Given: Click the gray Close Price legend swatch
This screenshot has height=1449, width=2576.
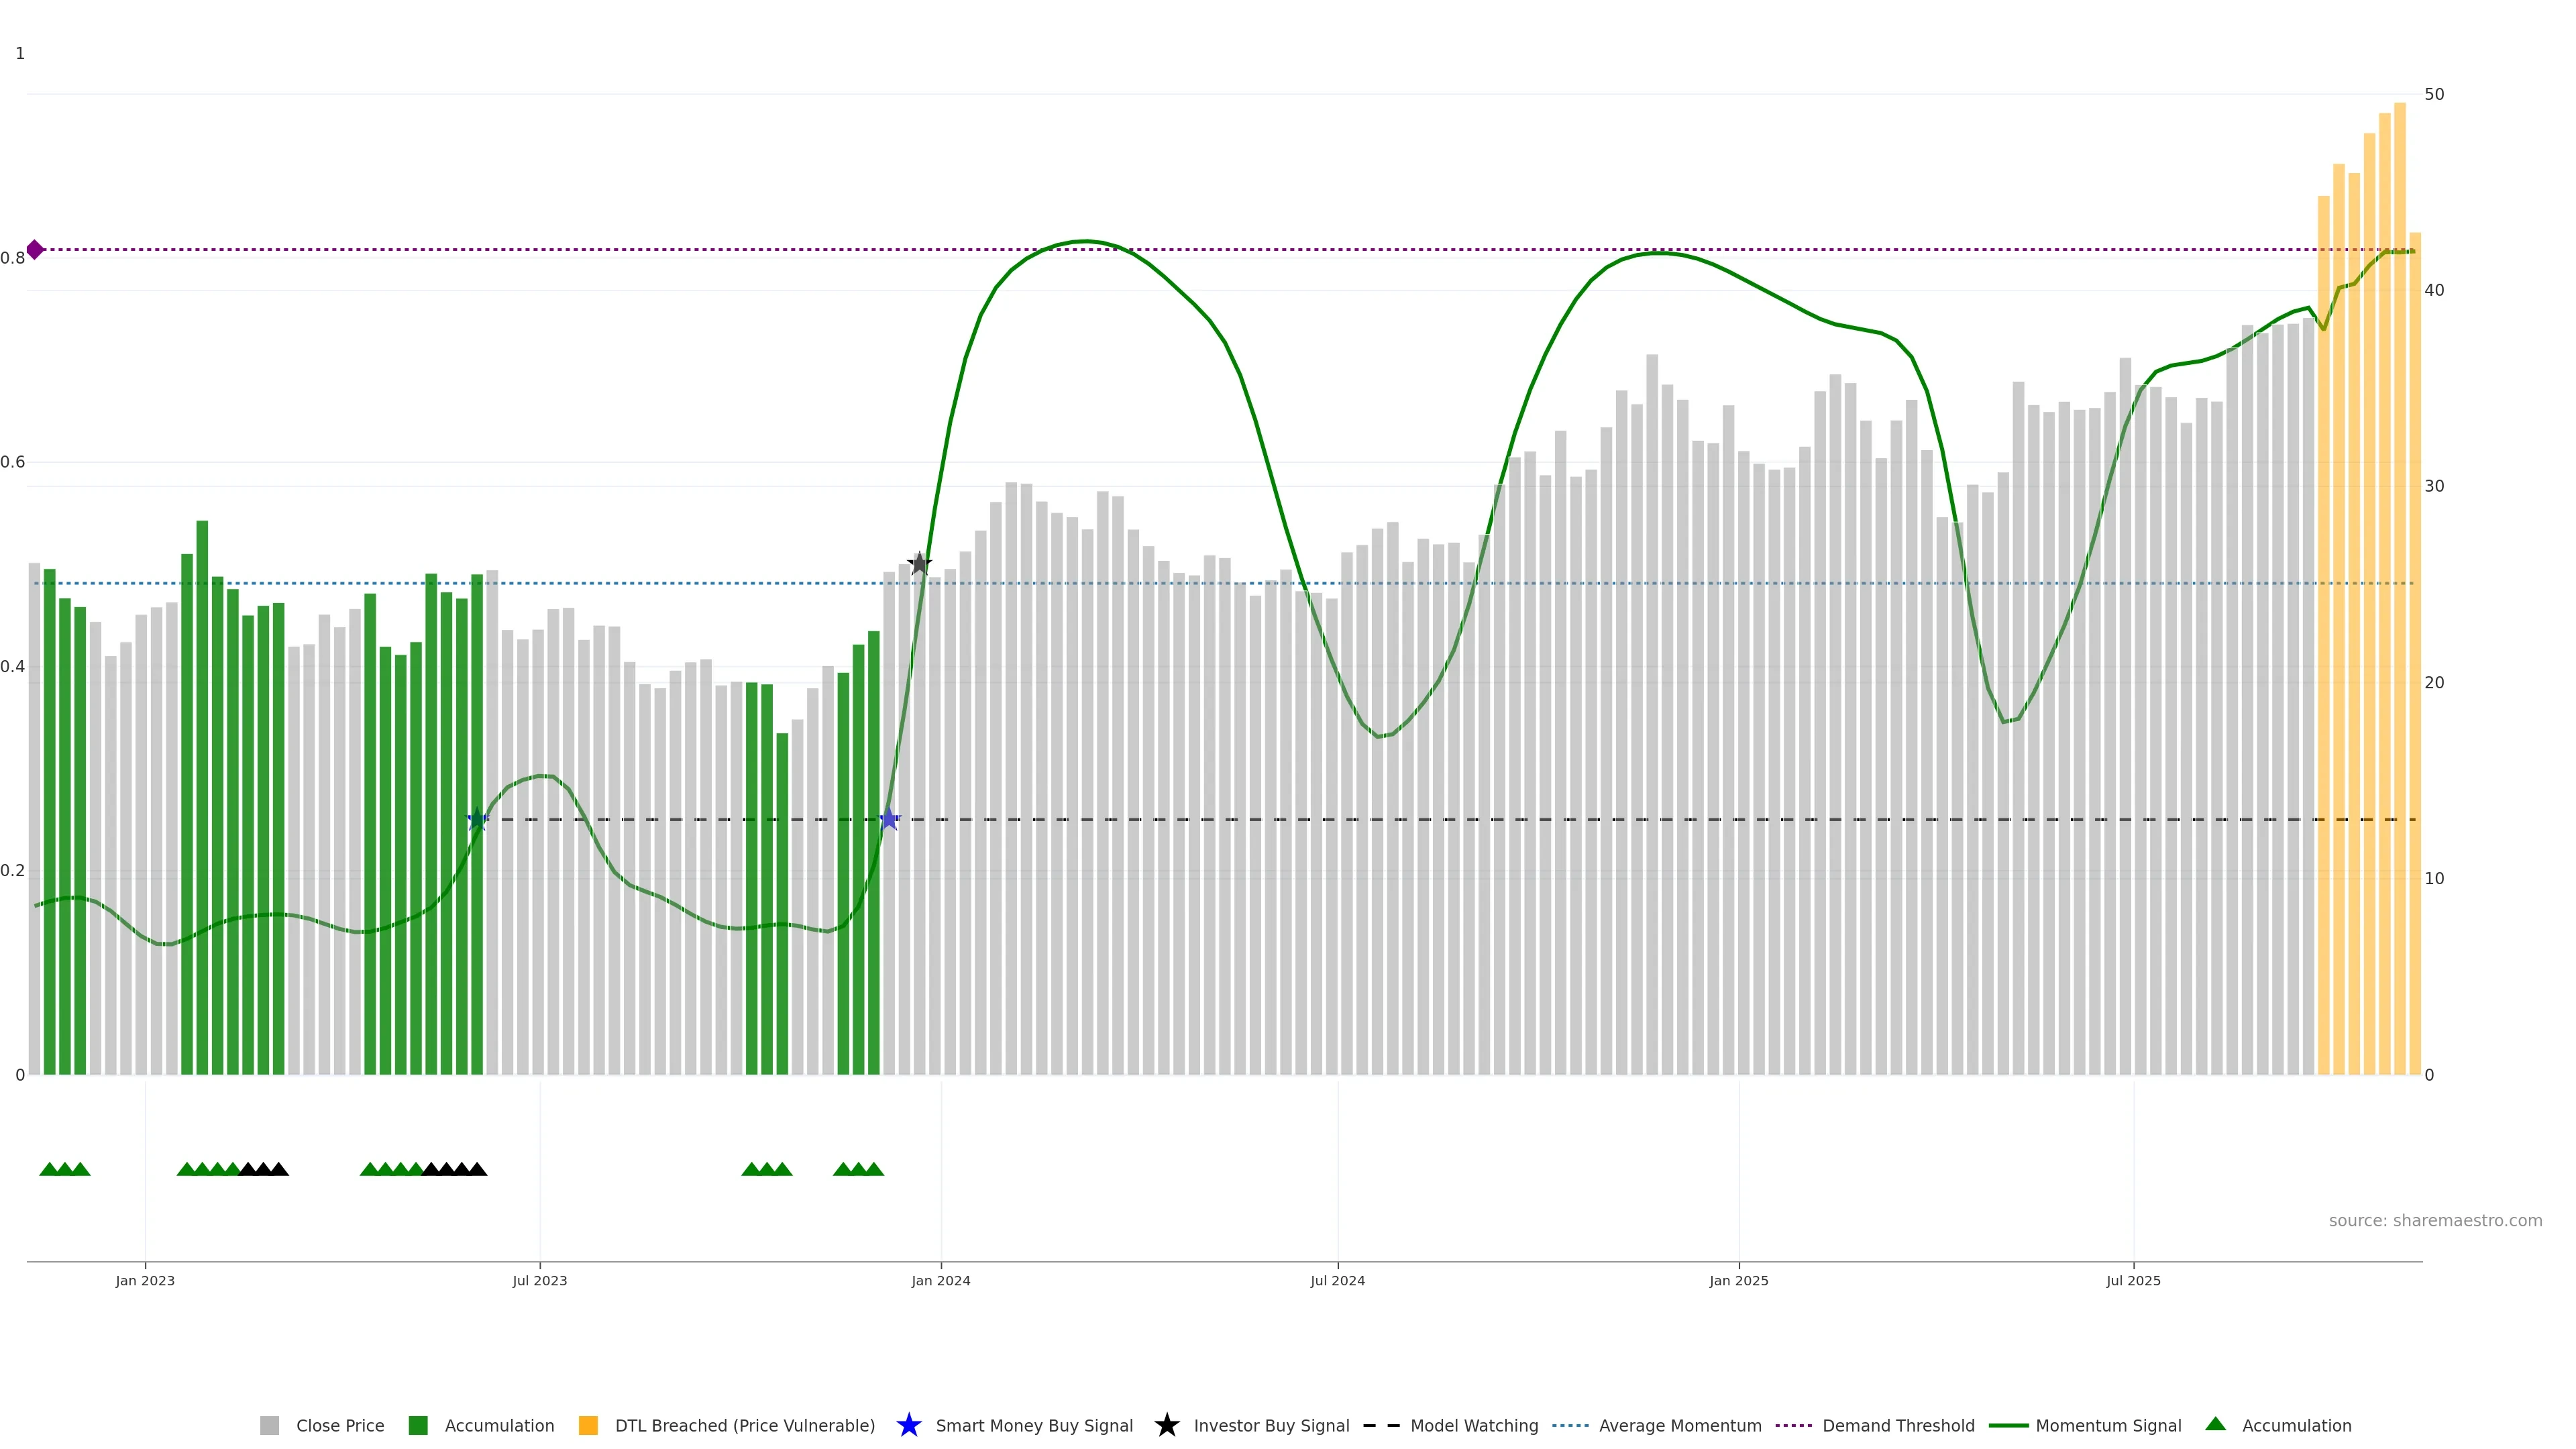Looking at the screenshot, I should tap(270, 1426).
